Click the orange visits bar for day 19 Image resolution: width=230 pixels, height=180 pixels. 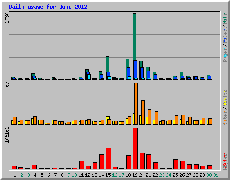click(x=136, y=103)
